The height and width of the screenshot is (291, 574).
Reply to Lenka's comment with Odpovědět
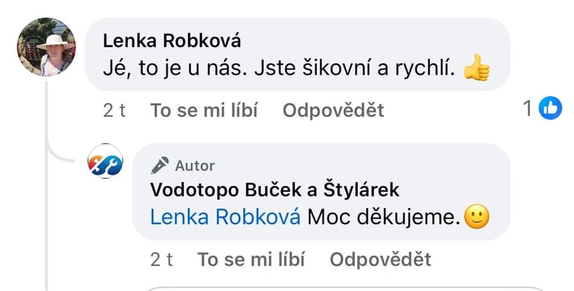tap(333, 110)
